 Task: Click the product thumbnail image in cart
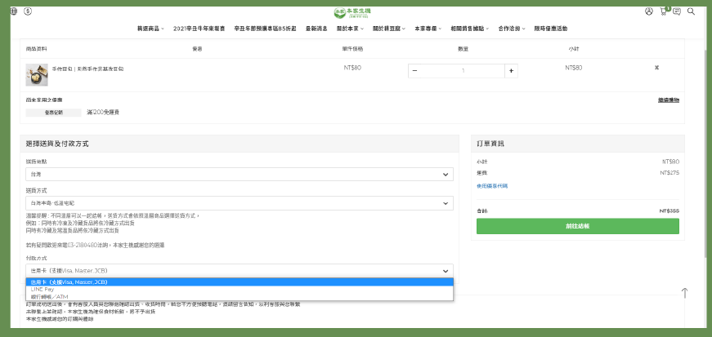coord(37,74)
